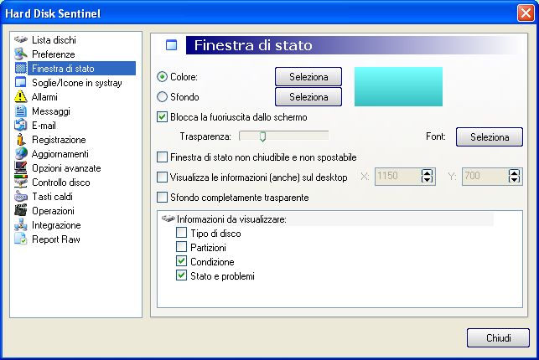Click the Preferenze icon in sidebar

pyautogui.click(x=21, y=54)
